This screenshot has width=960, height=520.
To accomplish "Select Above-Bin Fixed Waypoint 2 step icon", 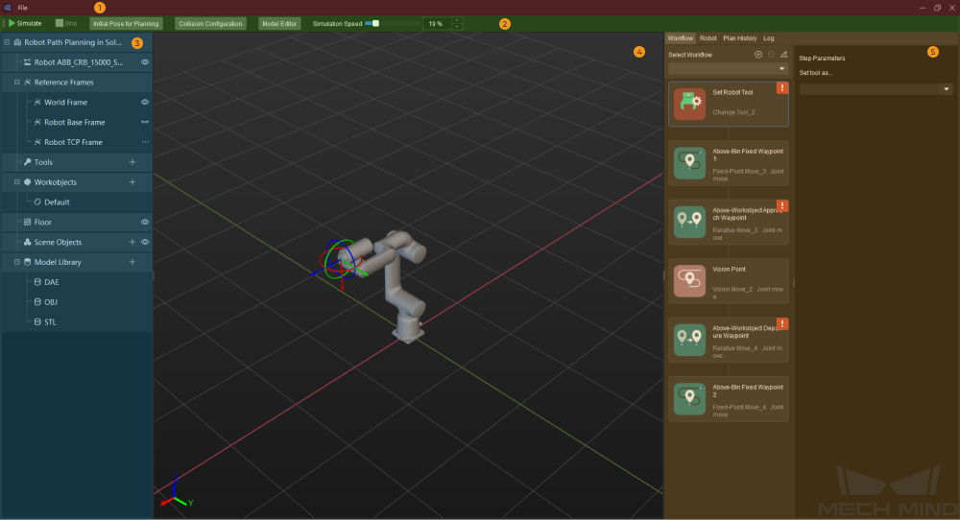I will coord(689,399).
